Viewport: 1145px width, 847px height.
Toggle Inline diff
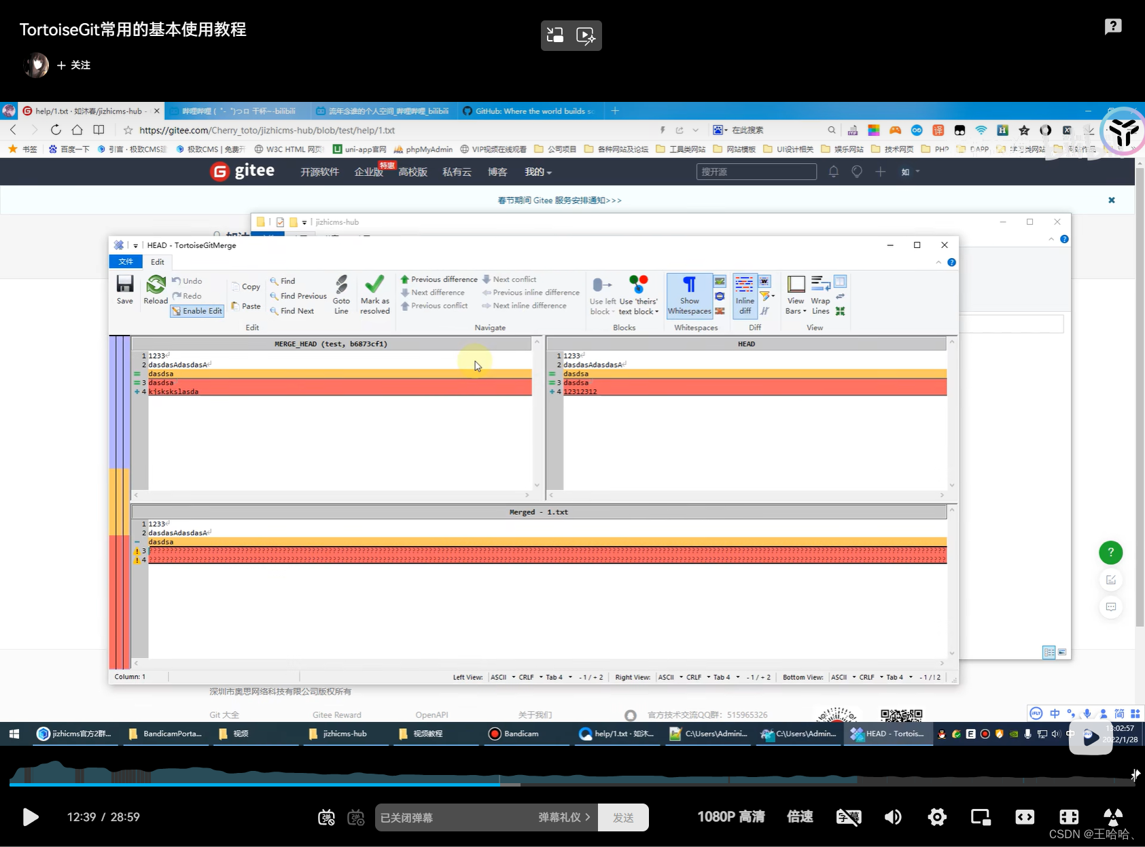tap(745, 295)
